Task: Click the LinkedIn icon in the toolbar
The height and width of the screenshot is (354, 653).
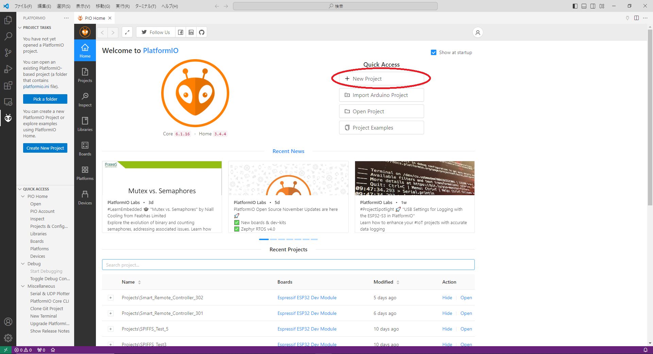Action: 191,32
